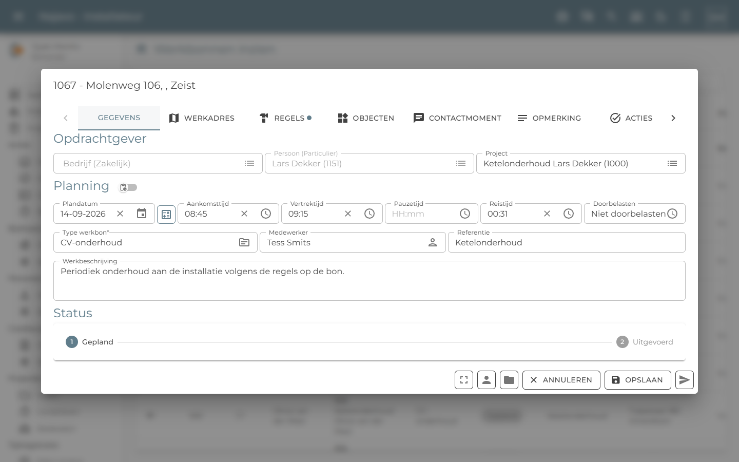Image resolution: width=739 pixels, height=462 pixels.
Task: Click the folder icon button
Action: 509,380
